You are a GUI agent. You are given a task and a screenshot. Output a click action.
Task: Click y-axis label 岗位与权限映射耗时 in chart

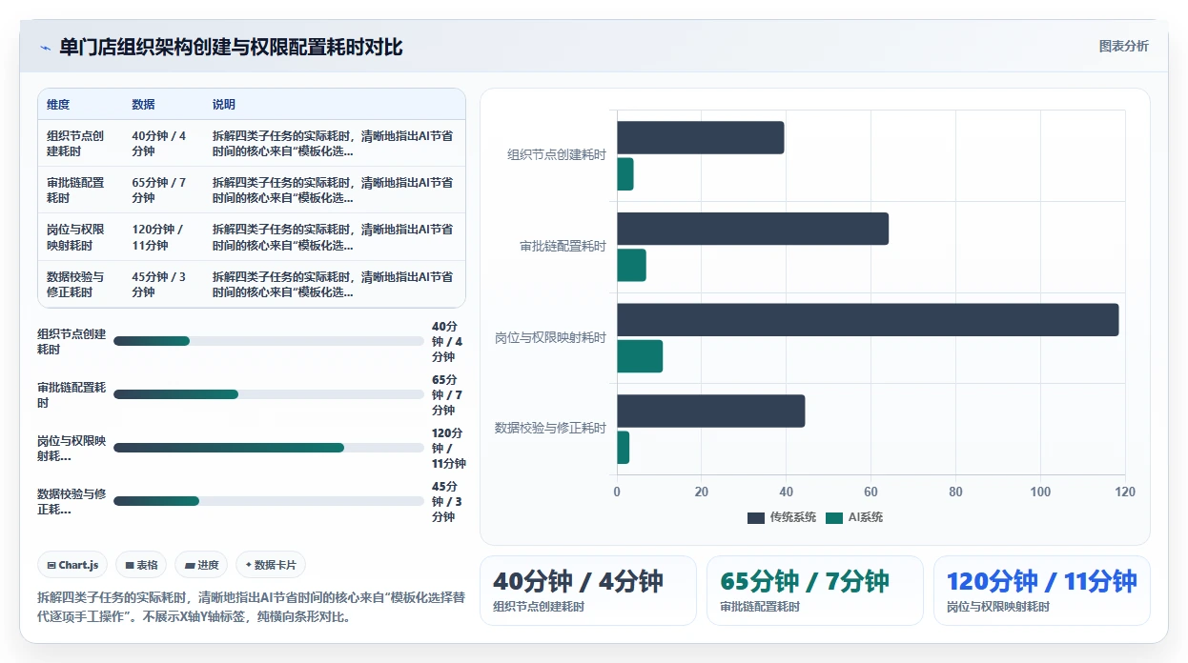click(550, 338)
